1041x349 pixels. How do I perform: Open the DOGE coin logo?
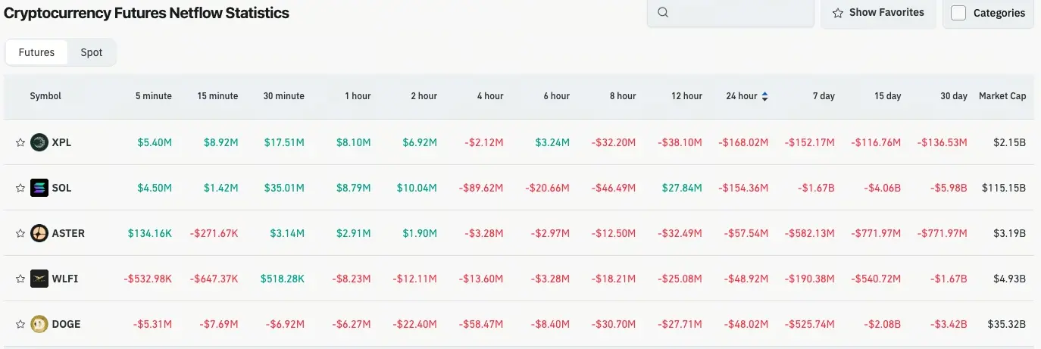[x=39, y=324]
